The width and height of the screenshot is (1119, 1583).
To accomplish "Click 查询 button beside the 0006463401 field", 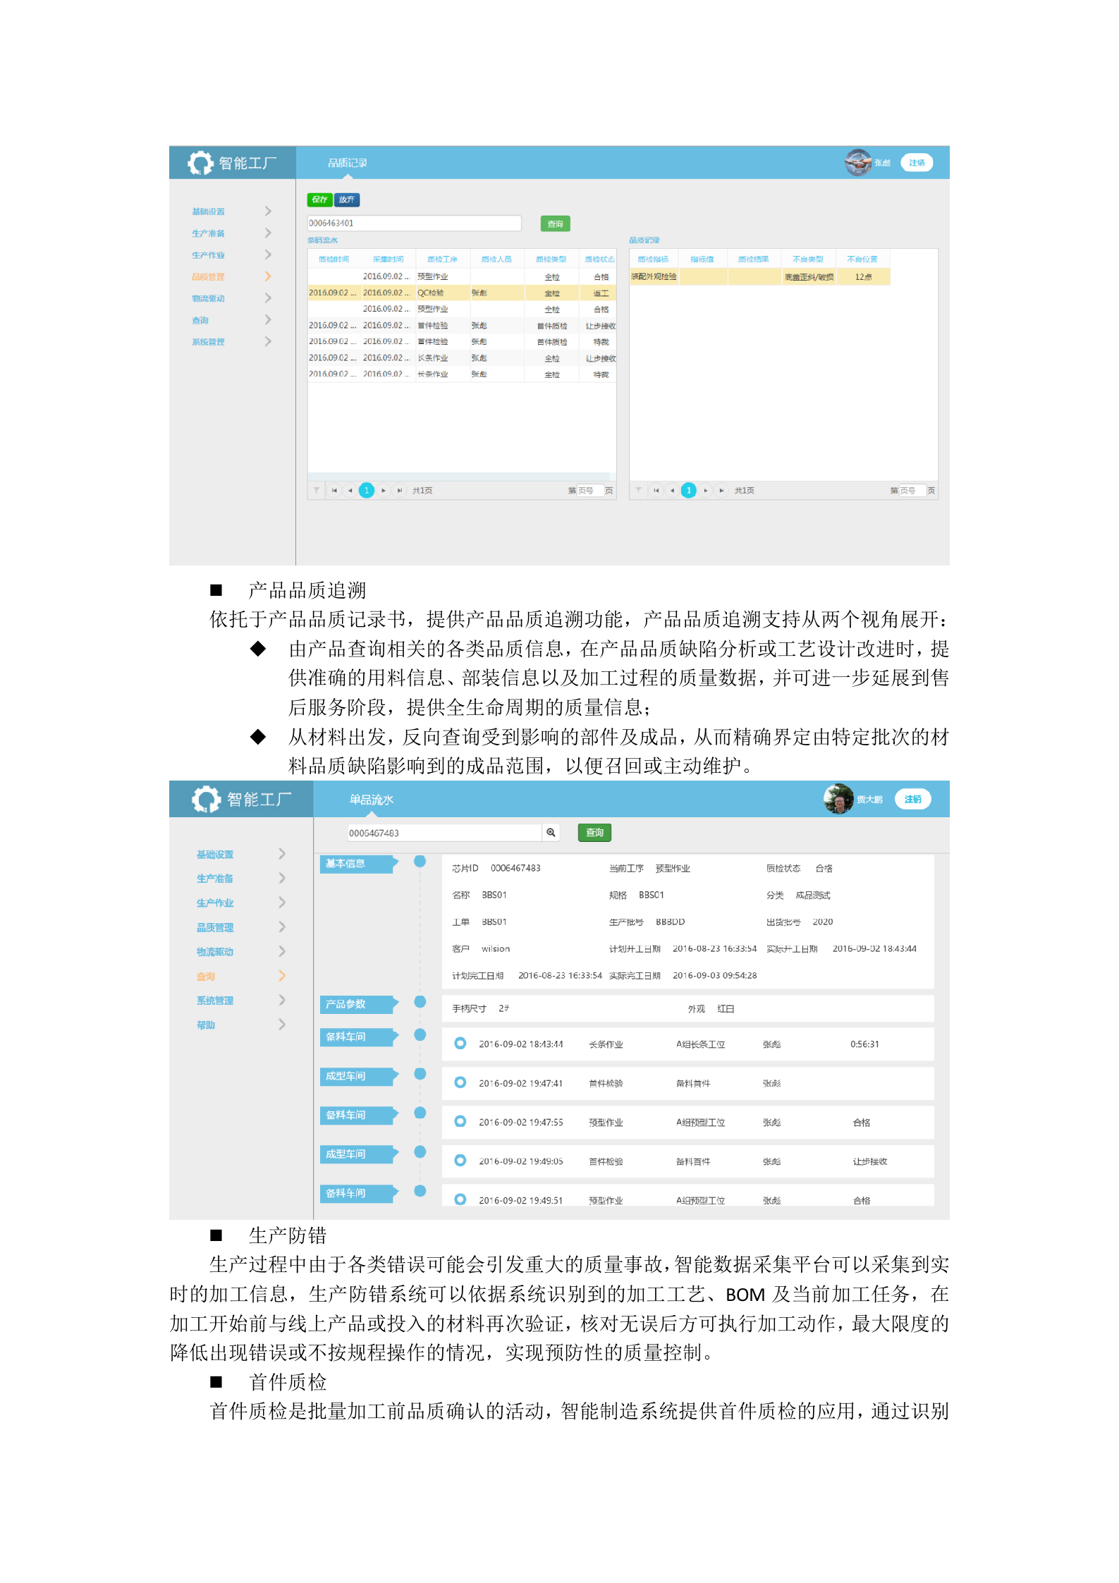I will (x=556, y=224).
